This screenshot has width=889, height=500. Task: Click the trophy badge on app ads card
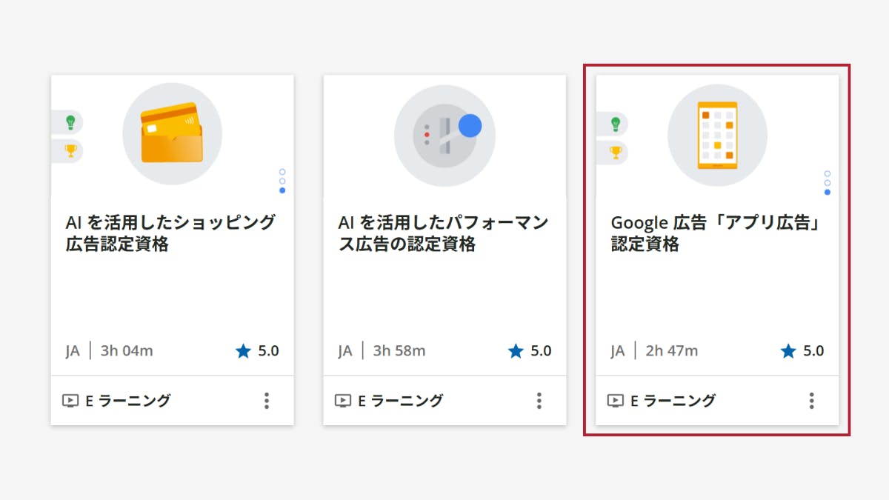click(615, 153)
